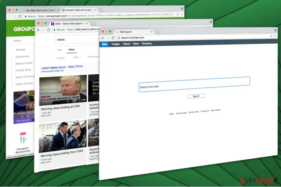Expand the Date filter dropdown

(x=77, y=57)
